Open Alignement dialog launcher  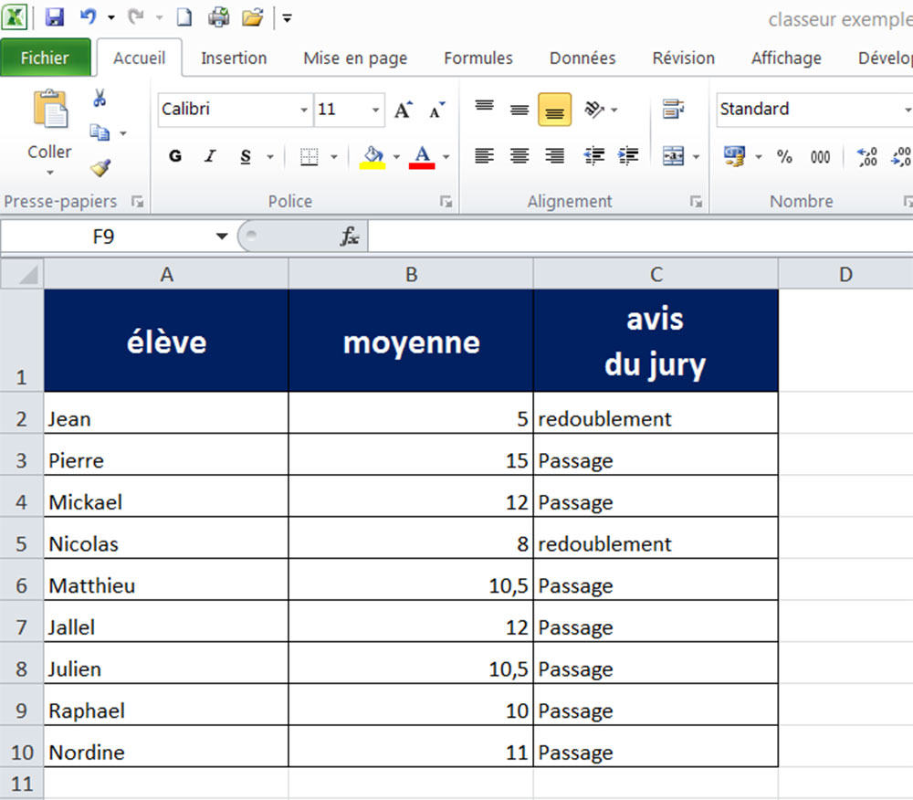click(696, 202)
